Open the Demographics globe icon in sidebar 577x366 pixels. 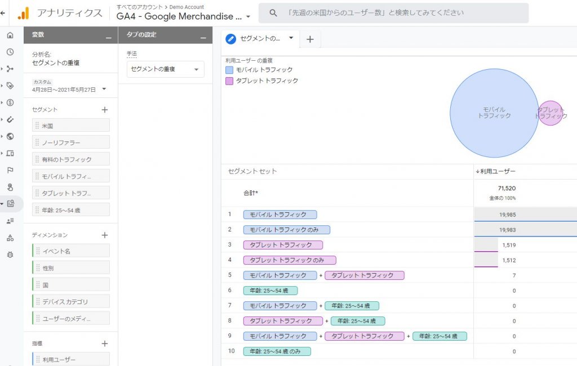10,136
